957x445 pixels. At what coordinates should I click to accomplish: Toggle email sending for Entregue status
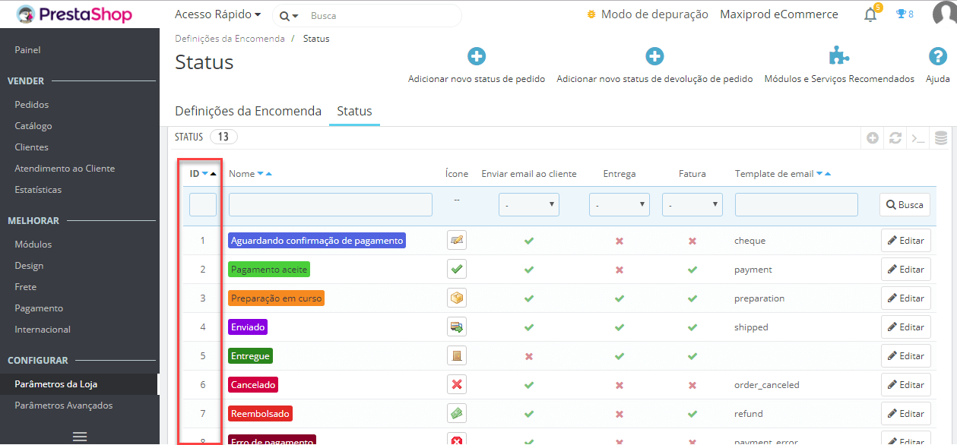coord(529,356)
